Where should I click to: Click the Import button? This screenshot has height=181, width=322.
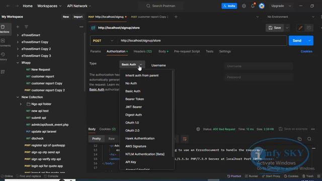point(78,17)
